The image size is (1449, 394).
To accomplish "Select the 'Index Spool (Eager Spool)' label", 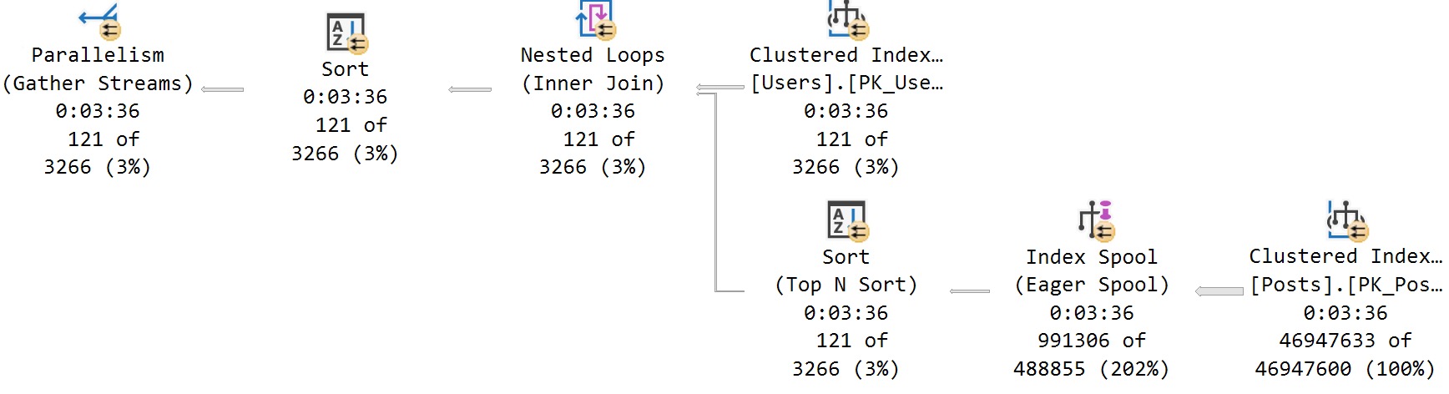I will pyautogui.click(x=1092, y=270).
